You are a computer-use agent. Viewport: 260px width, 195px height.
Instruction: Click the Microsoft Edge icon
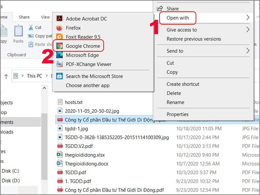[59, 55]
